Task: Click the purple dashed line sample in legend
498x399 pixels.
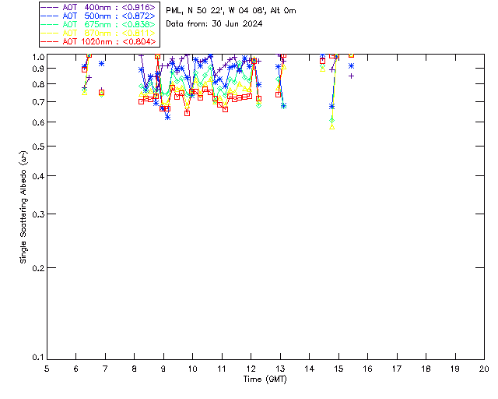Action: tap(51, 7)
